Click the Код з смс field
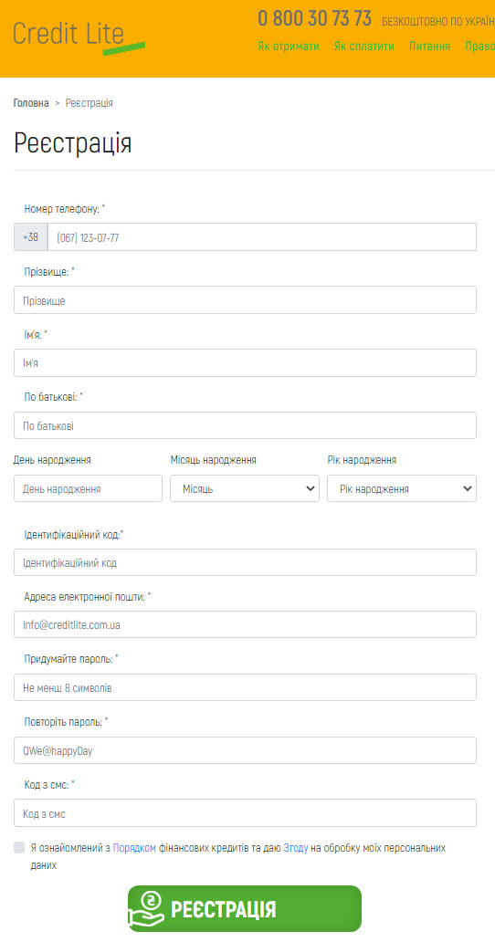The height and width of the screenshot is (942, 495). [245, 812]
